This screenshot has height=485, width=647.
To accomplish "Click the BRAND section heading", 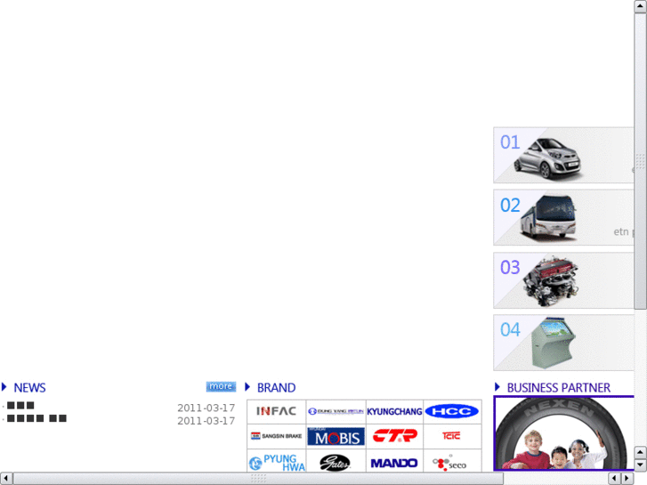I will (276, 388).
